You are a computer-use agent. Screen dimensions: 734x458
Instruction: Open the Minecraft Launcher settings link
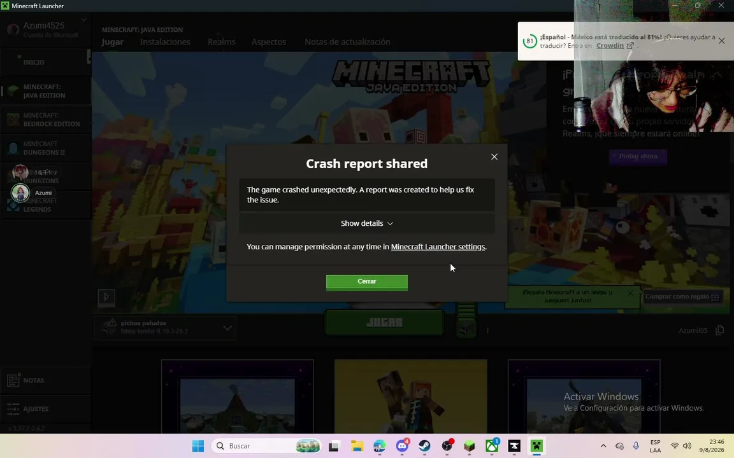point(438,247)
